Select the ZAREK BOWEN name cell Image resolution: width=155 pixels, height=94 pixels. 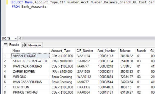(30, 72)
